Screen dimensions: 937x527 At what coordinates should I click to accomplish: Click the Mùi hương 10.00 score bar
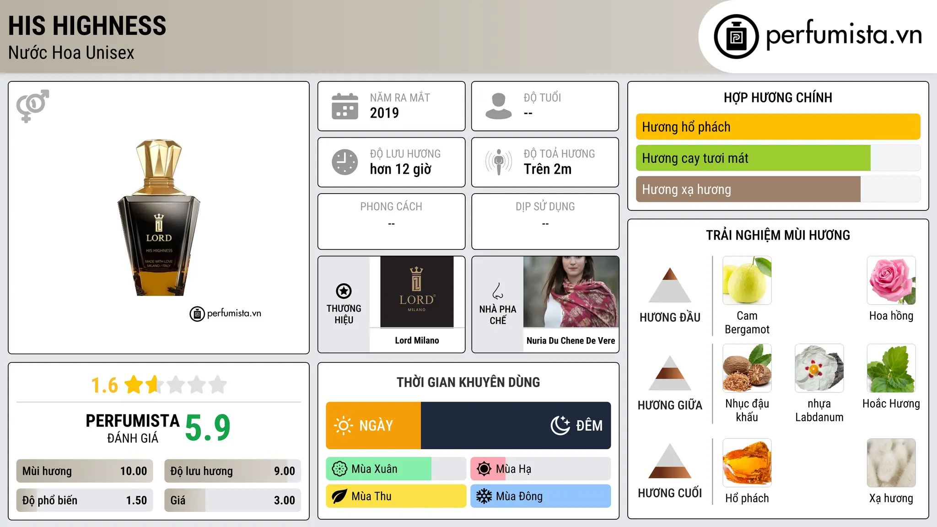85,471
